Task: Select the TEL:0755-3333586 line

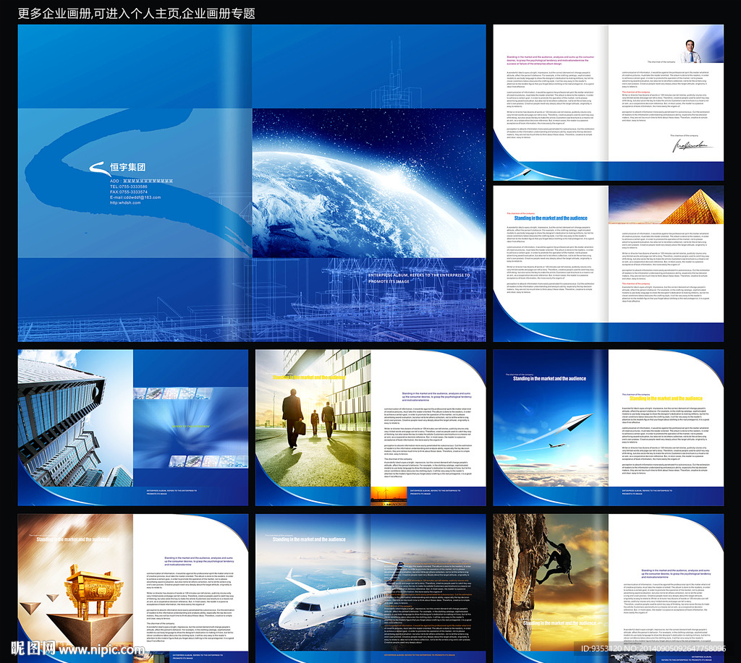Action: tap(129, 187)
